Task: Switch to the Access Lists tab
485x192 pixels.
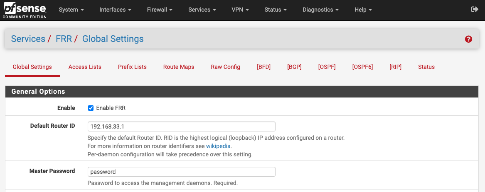Action: point(85,67)
